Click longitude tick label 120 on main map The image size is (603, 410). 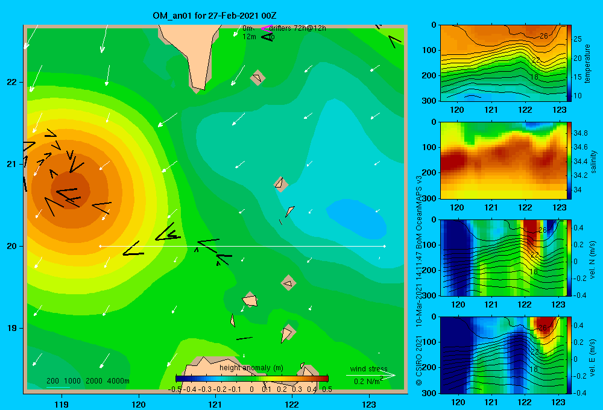pyautogui.click(x=139, y=404)
